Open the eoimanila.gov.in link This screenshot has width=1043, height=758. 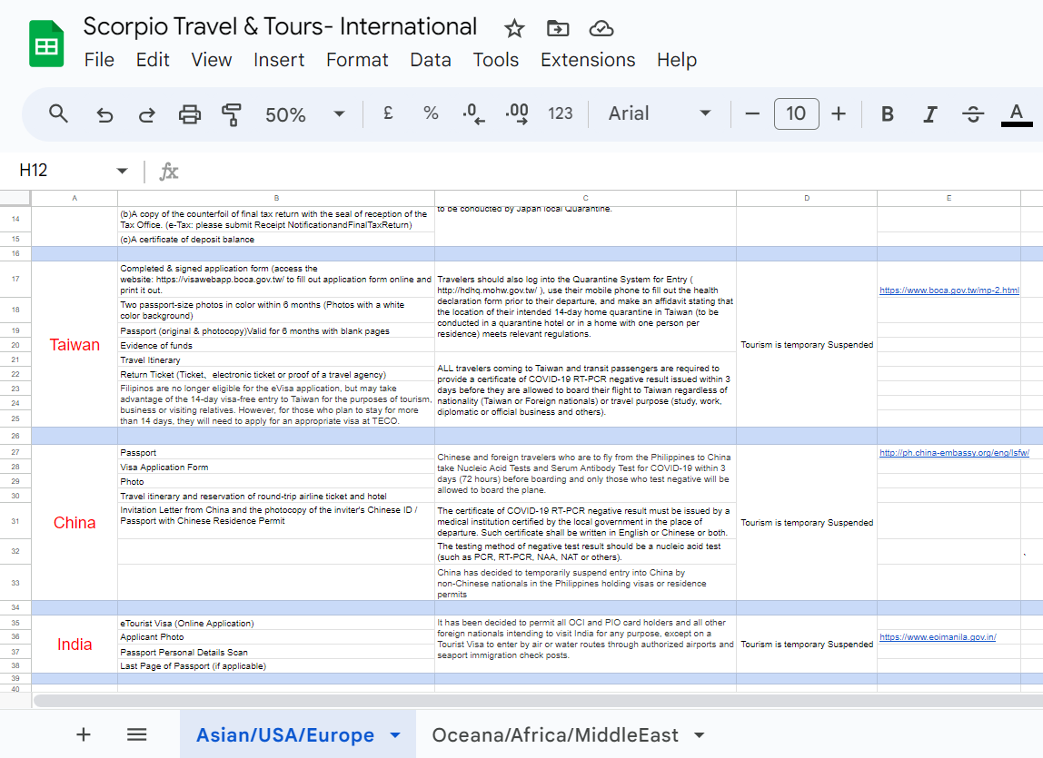tap(938, 637)
